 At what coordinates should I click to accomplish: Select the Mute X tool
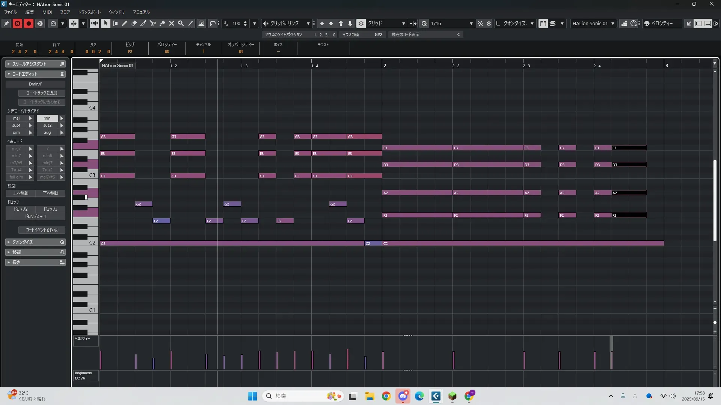(171, 23)
